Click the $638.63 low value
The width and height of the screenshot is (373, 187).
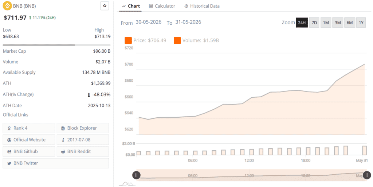[11, 37]
